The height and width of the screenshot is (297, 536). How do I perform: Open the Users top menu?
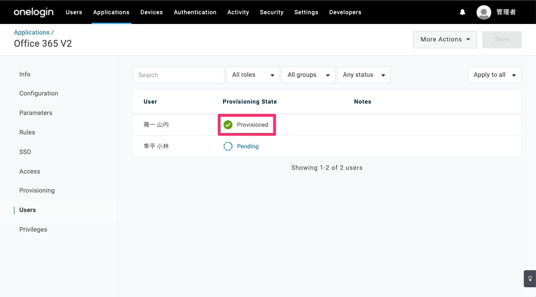[74, 12]
